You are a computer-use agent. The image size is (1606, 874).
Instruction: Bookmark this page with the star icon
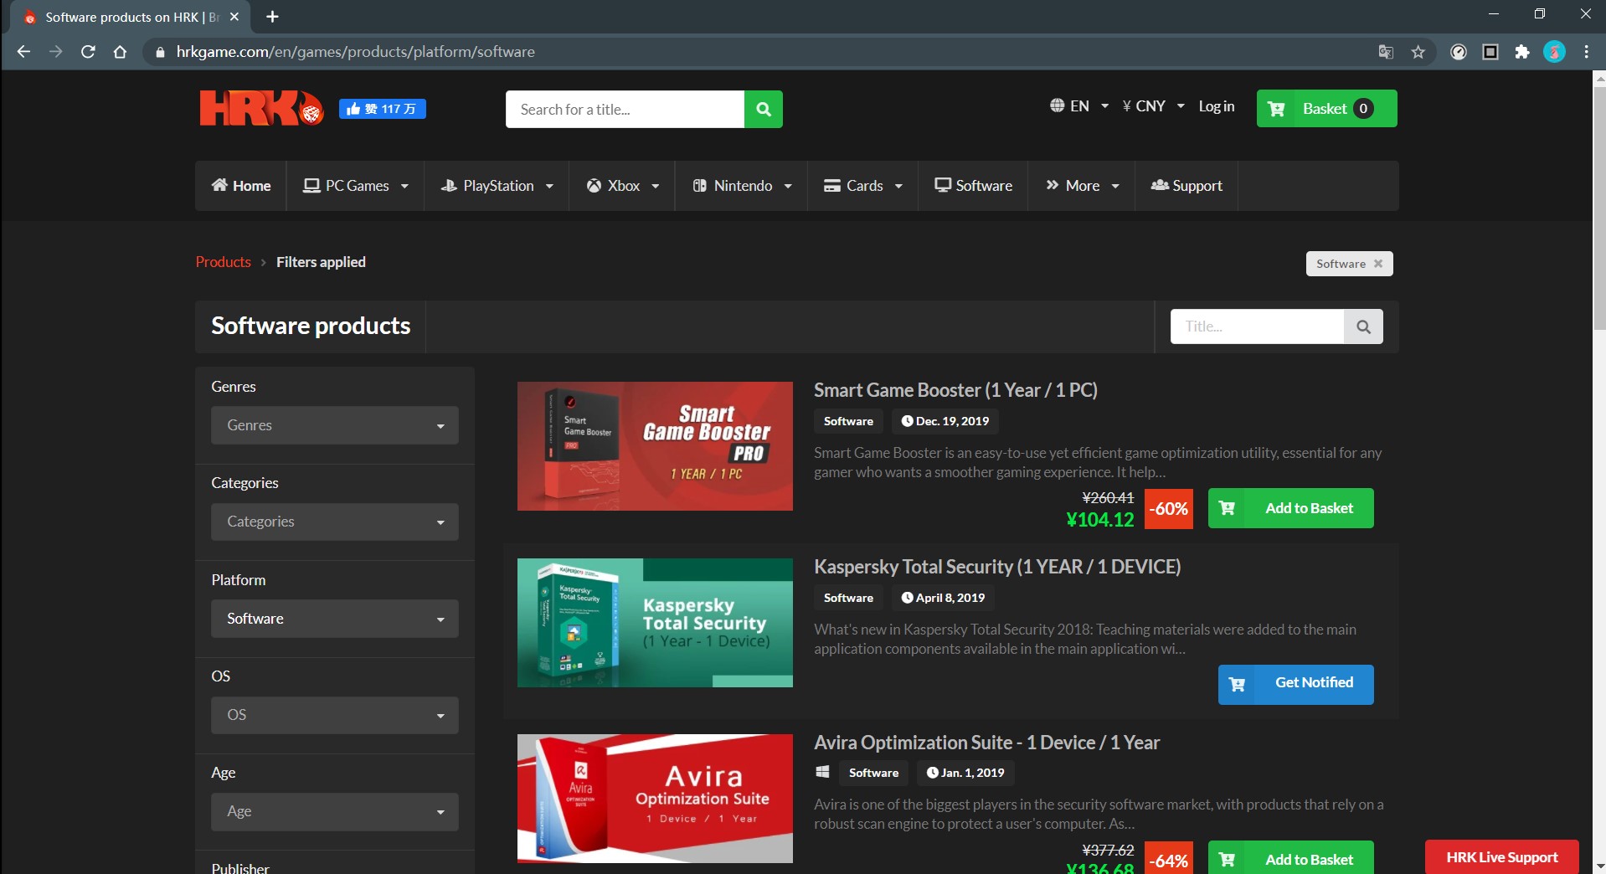[x=1418, y=52]
